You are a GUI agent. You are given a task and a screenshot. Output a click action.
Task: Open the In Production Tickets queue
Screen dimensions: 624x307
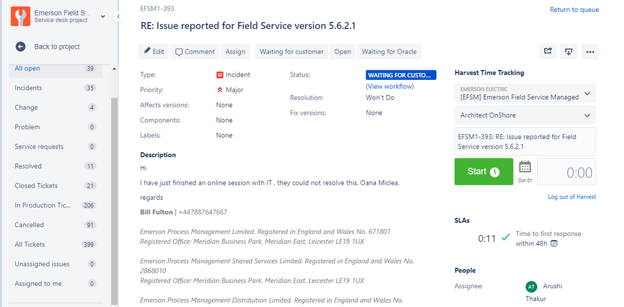point(56,205)
